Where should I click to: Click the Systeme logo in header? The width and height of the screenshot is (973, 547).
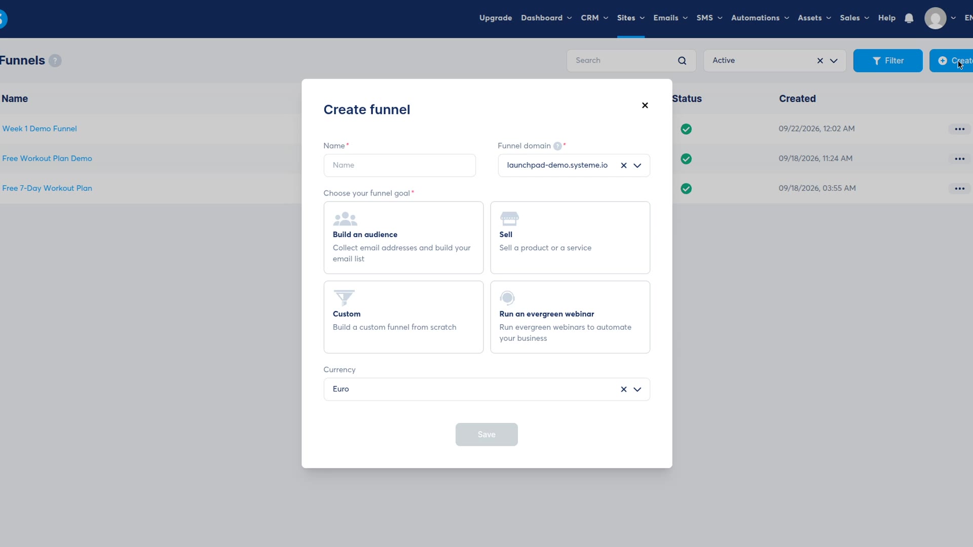[x=4, y=19]
